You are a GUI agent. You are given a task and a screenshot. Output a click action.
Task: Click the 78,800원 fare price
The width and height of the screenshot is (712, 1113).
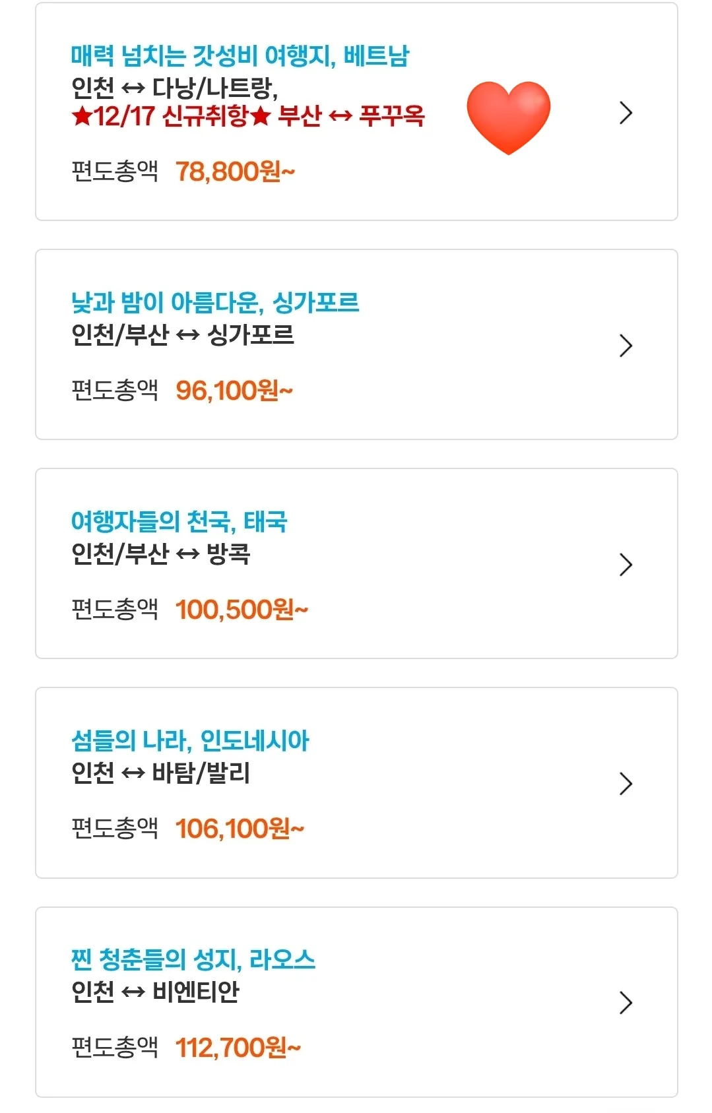(235, 172)
